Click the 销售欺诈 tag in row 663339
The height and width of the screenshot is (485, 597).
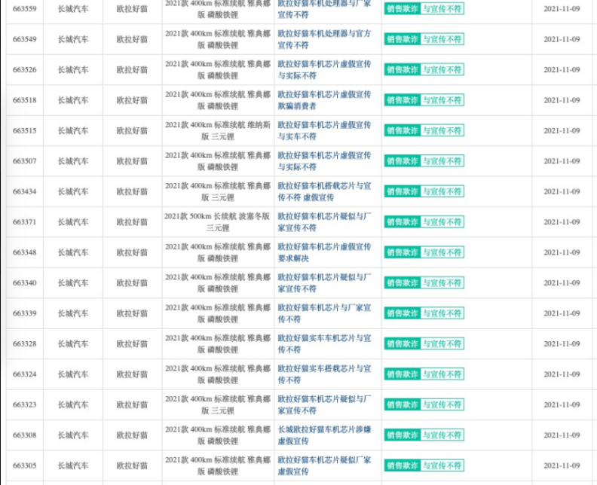(x=403, y=313)
